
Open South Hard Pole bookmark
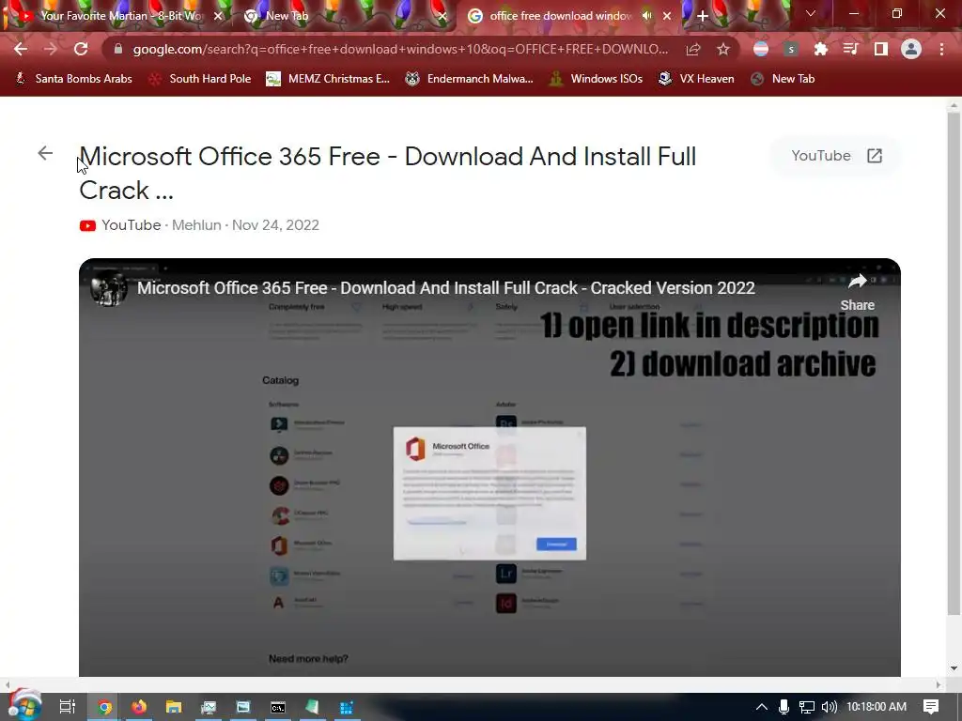point(200,79)
